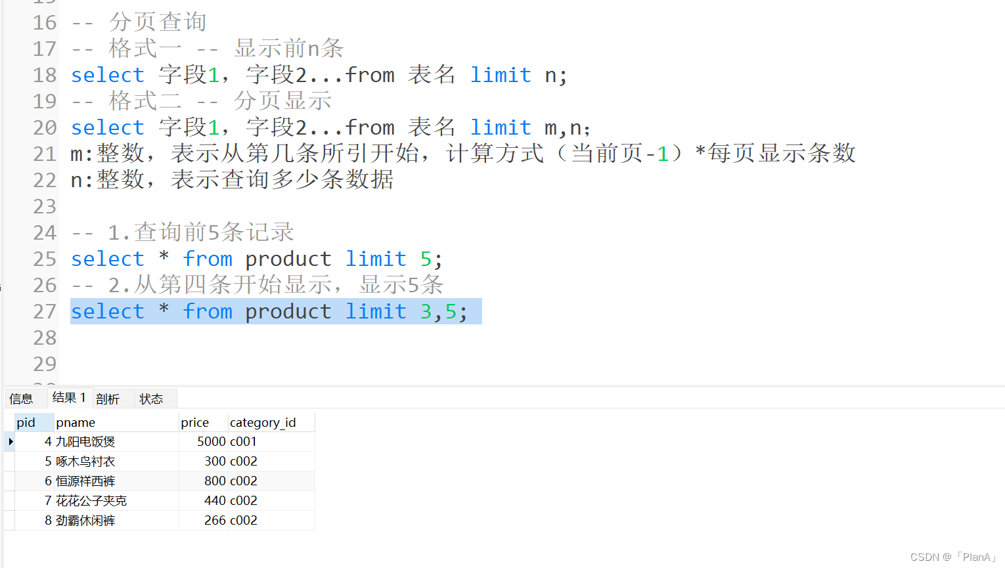
Task: Click line number 27 in the editor
Action: click(45, 311)
